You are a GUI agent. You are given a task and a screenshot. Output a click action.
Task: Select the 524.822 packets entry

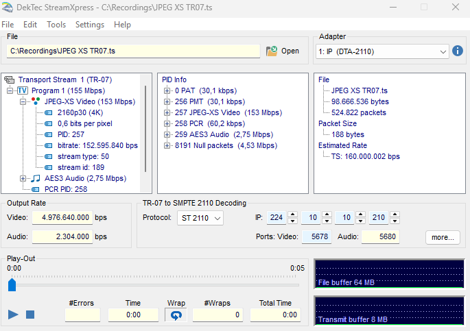pyautogui.click(x=358, y=113)
